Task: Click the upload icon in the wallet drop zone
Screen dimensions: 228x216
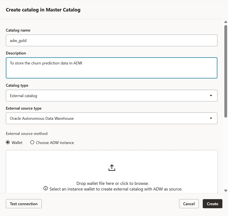Action: tap(112, 168)
